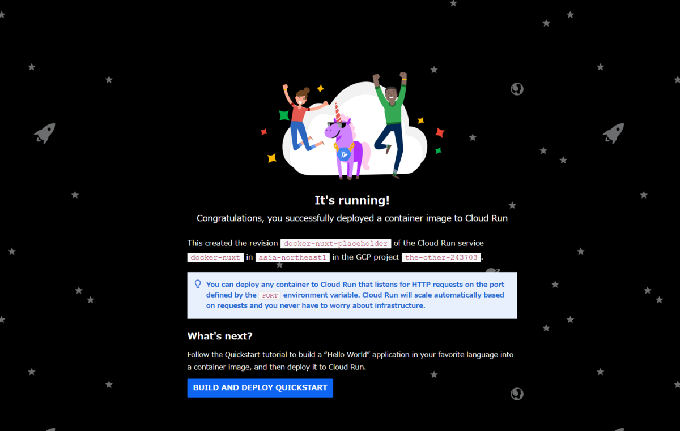680x431 pixels.
Task: Select the the-other-243703 project ID
Action: (x=441, y=258)
